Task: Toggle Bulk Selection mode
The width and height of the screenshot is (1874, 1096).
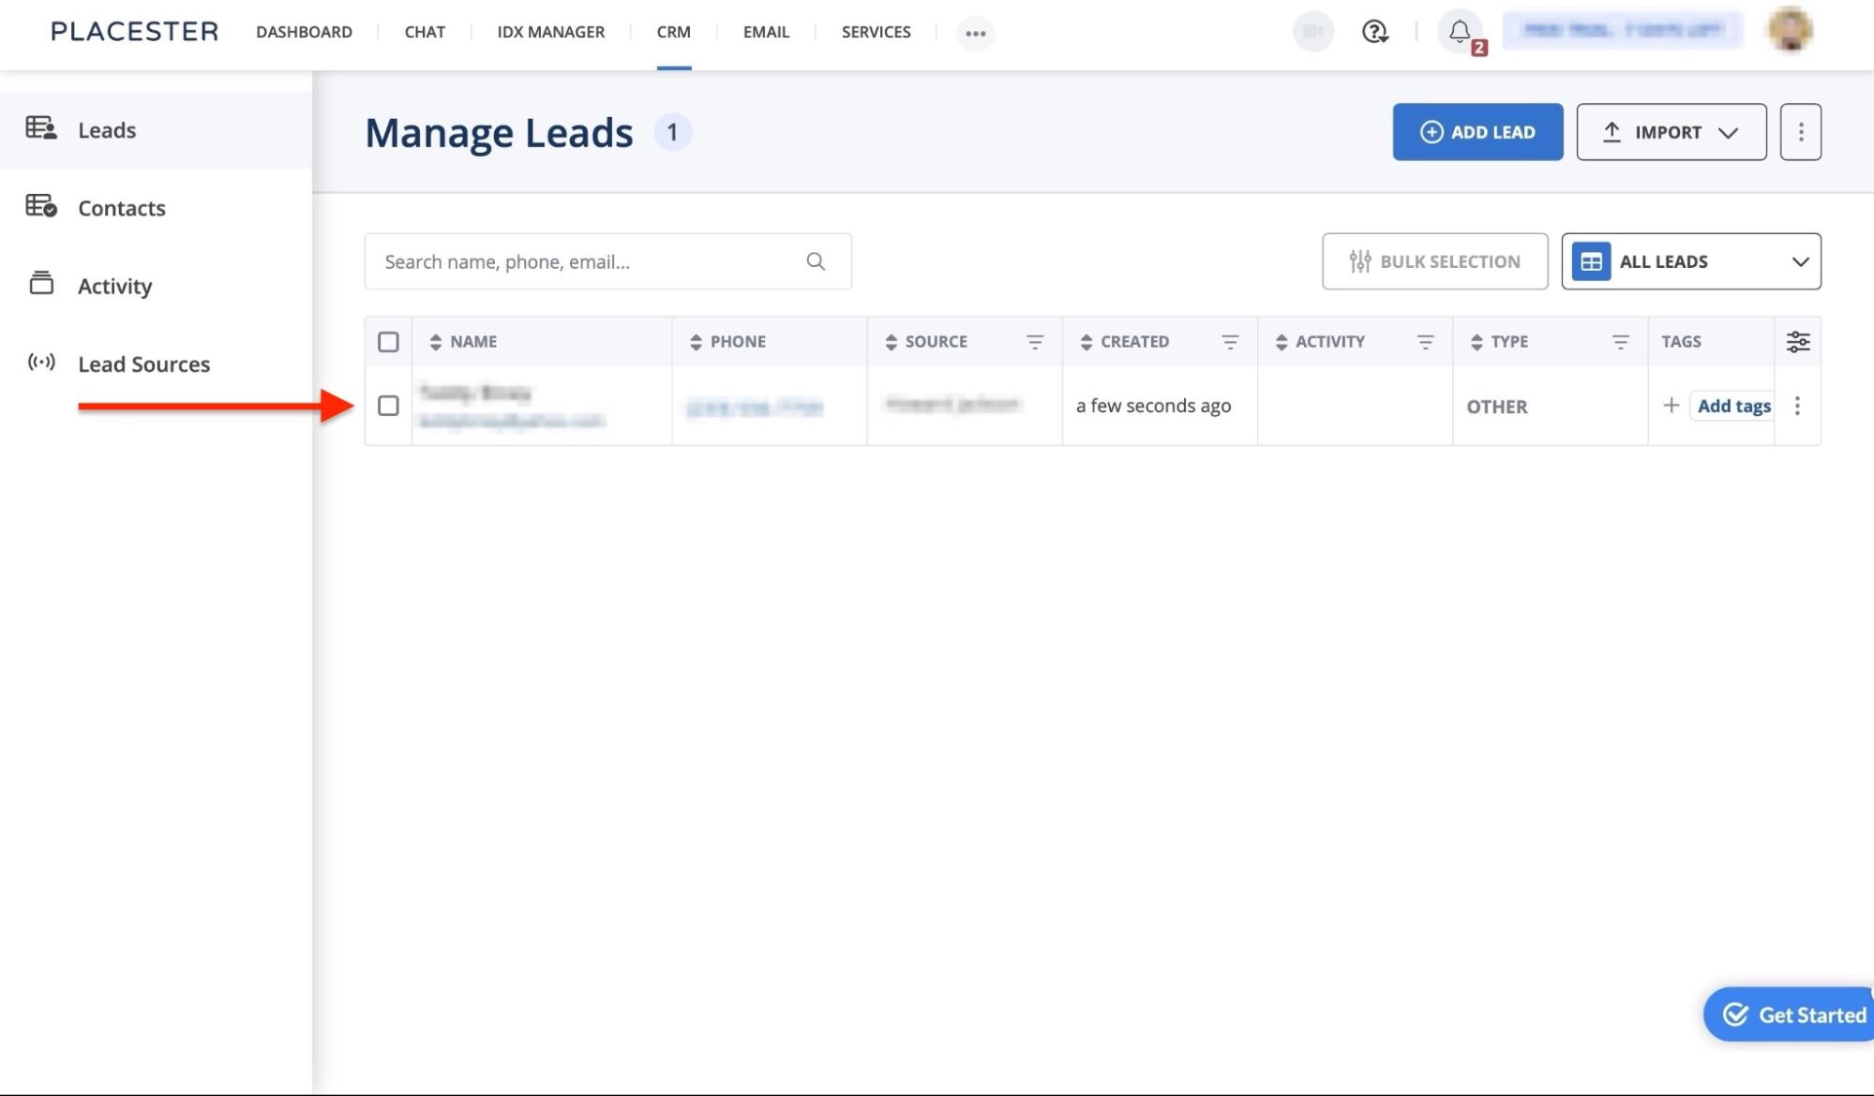Action: (x=1434, y=261)
